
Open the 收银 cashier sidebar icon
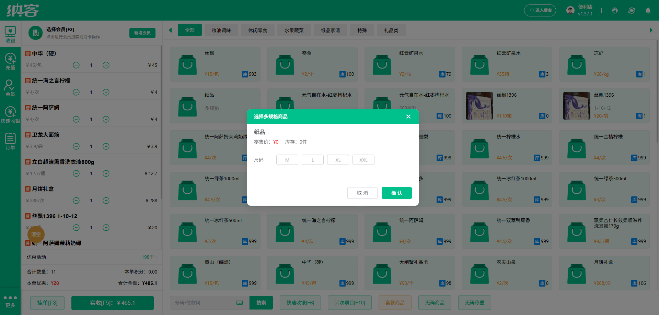[x=10, y=35]
